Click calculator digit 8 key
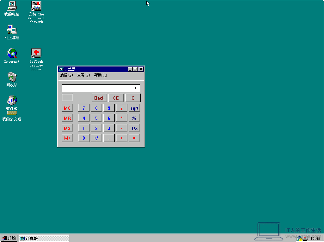This screenshot has width=324, height=242. 96,108
